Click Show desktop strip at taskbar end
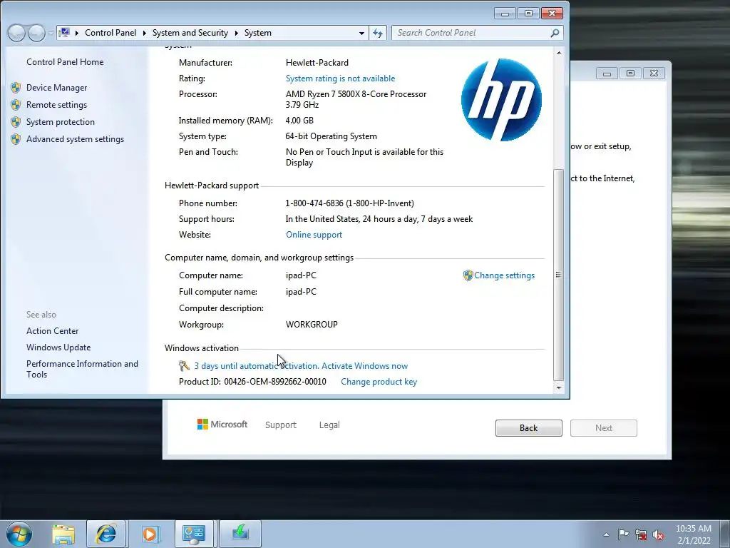730x548 pixels. 726,534
